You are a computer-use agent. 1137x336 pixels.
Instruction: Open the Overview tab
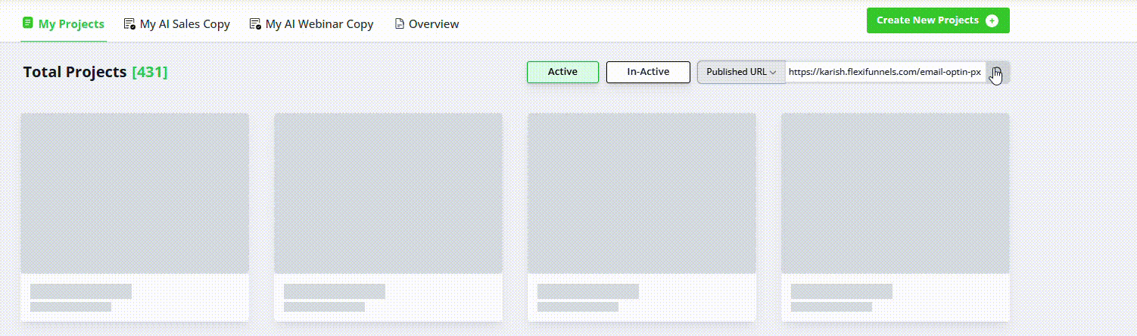pyautogui.click(x=427, y=23)
